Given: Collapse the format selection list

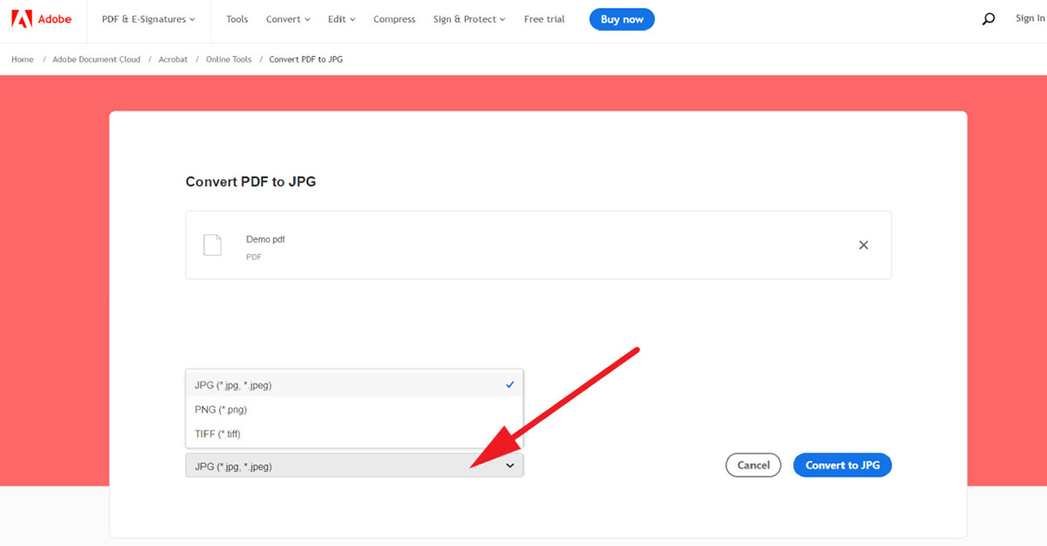Looking at the screenshot, I should pyautogui.click(x=510, y=465).
